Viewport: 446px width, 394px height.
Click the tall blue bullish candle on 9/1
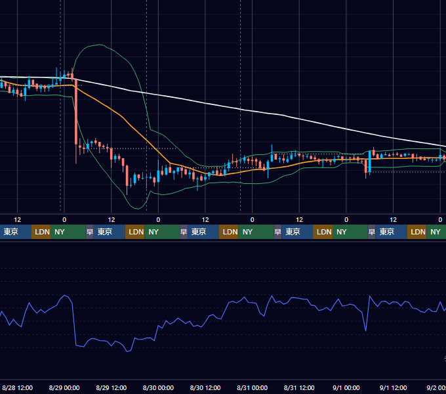pos(369,162)
